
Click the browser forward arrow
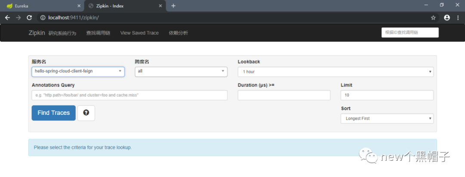point(18,18)
